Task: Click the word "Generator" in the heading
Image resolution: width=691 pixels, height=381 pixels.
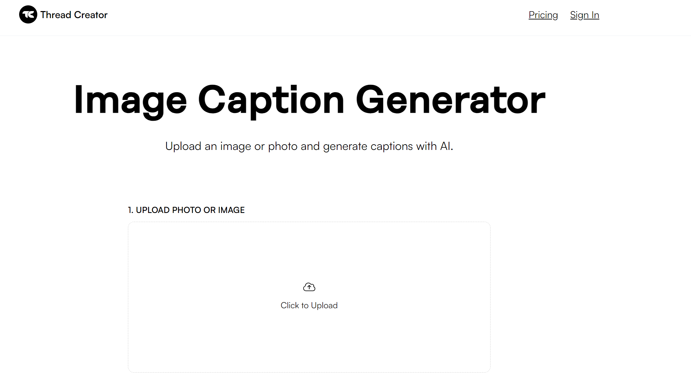Action: pos(450,100)
